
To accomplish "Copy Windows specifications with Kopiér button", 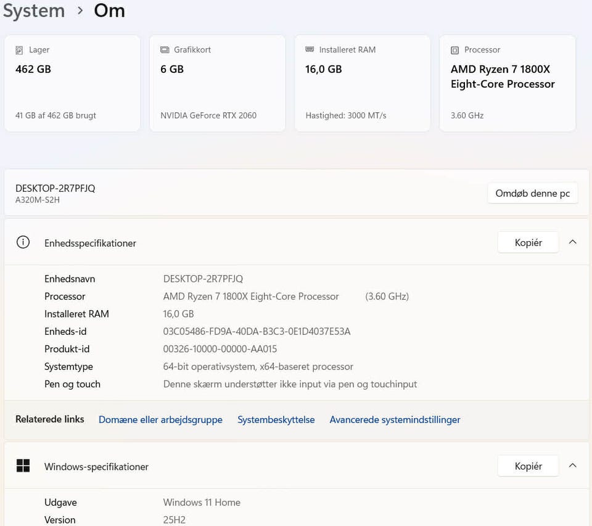I will tap(528, 466).
